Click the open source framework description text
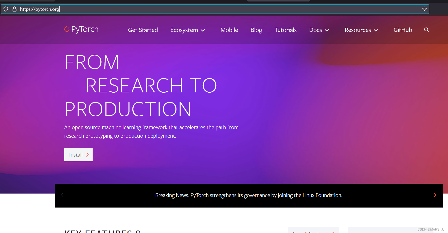 click(151, 132)
